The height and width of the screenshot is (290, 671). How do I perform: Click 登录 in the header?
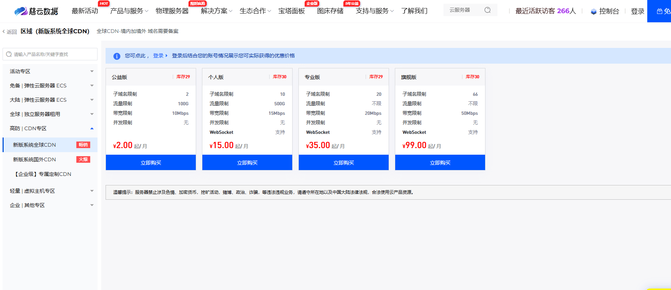point(637,11)
